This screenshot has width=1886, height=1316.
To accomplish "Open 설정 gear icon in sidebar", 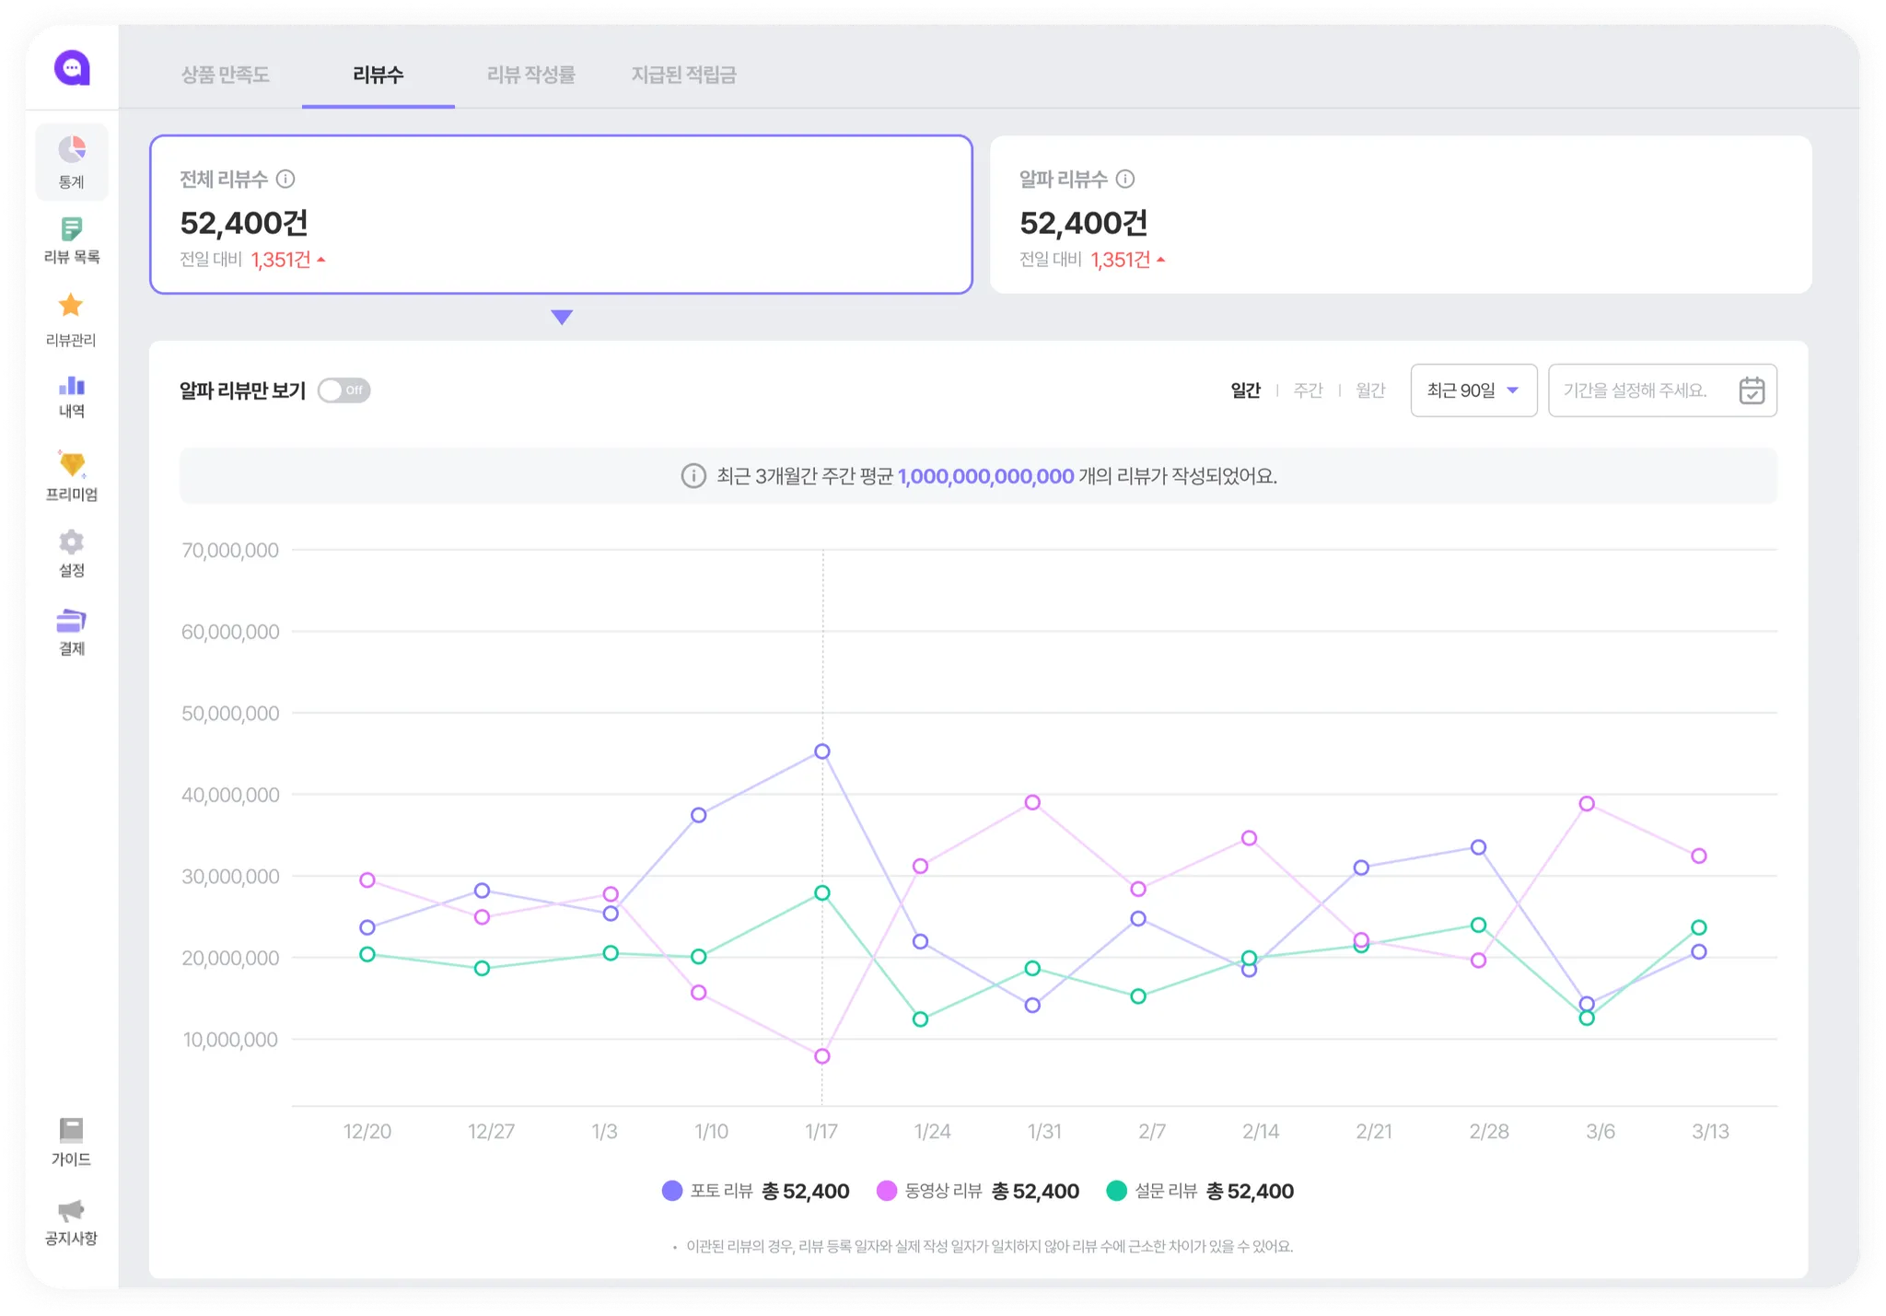I will [x=72, y=542].
